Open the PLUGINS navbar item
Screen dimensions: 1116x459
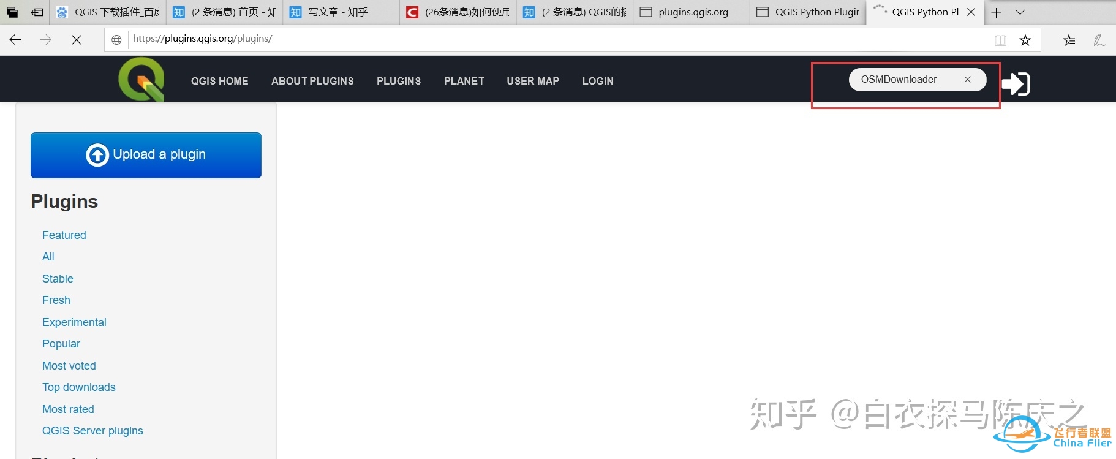(399, 81)
